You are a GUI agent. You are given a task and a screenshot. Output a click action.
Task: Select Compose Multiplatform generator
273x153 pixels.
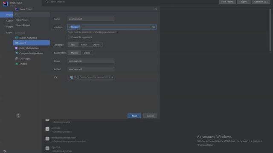coord(31,53)
